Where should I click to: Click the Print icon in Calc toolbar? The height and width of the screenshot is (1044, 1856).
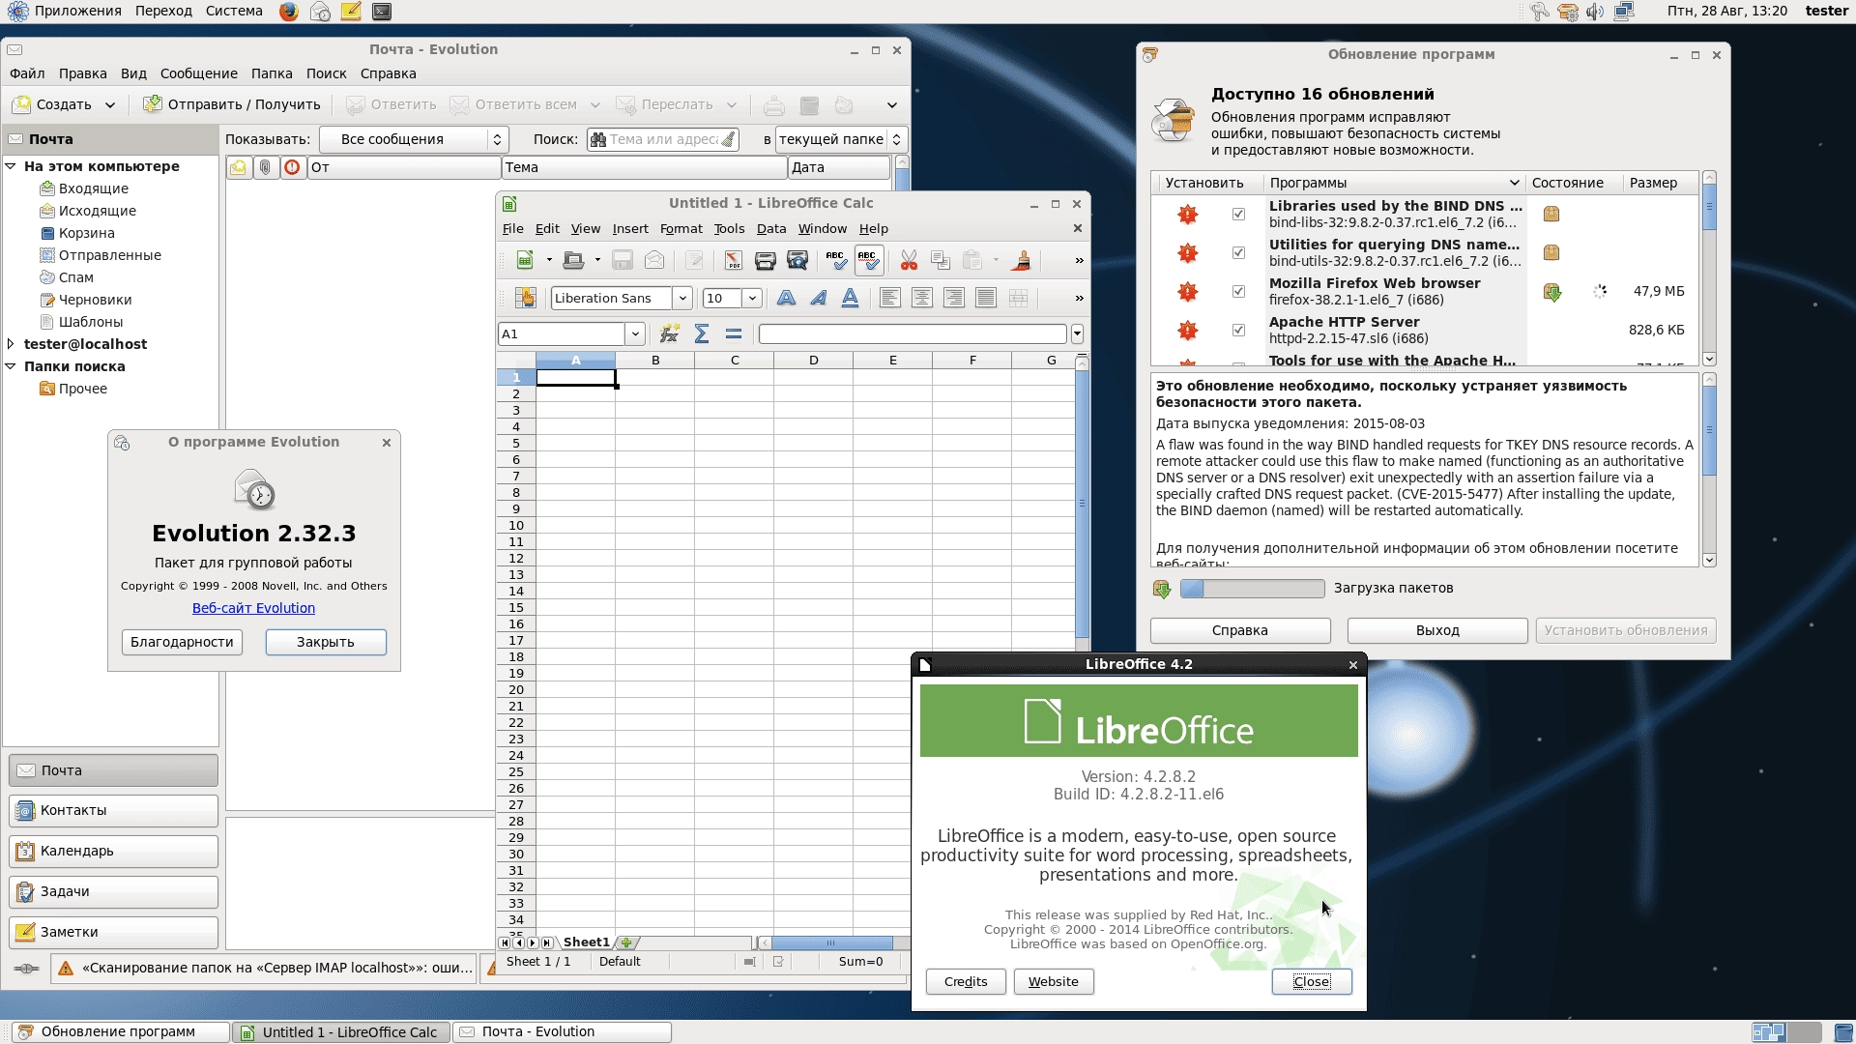765,261
